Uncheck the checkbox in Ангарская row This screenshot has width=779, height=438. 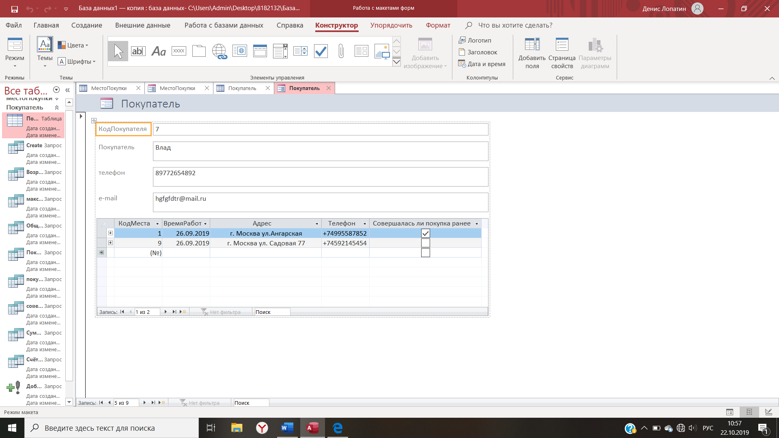tap(425, 233)
